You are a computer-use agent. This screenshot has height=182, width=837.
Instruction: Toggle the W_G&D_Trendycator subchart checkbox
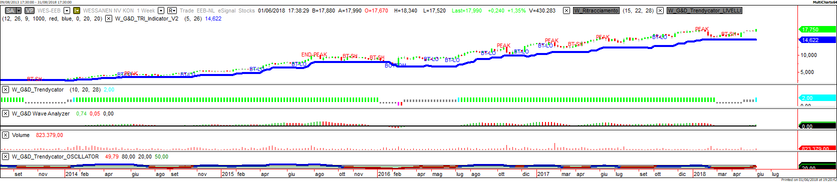[x=6, y=89]
